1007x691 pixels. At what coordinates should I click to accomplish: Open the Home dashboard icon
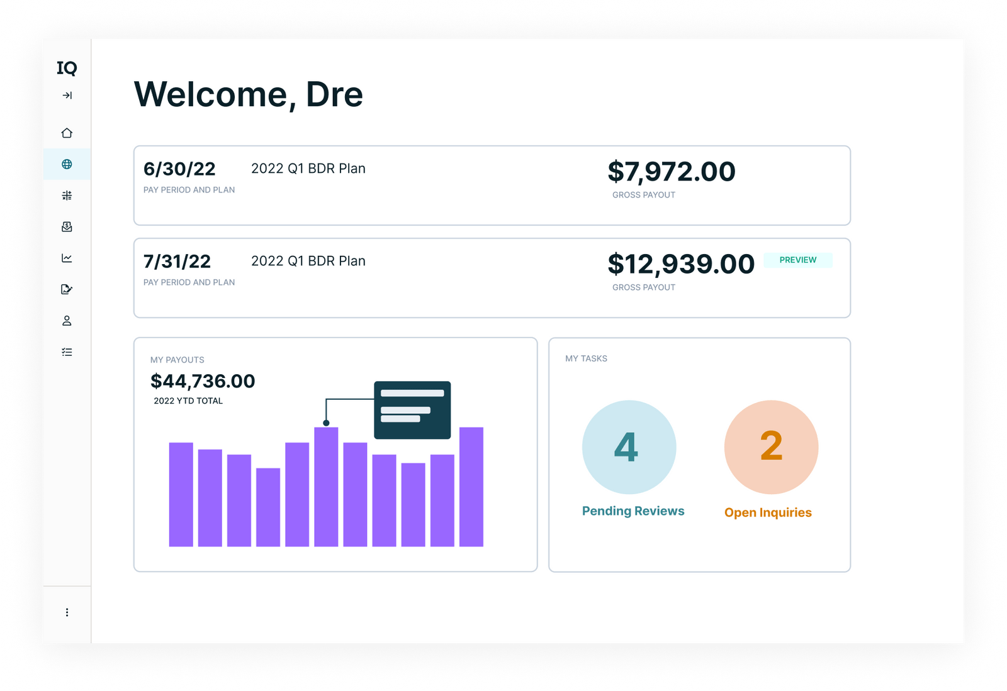click(67, 133)
